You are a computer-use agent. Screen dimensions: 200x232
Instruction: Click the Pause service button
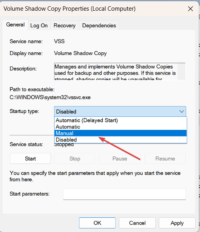(120, 158)
